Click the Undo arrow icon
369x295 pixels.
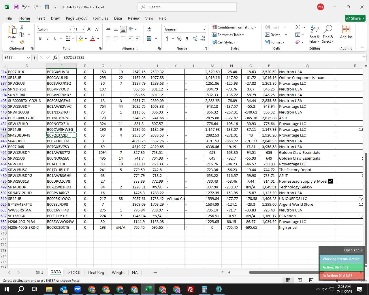click(x=25, y=7)
